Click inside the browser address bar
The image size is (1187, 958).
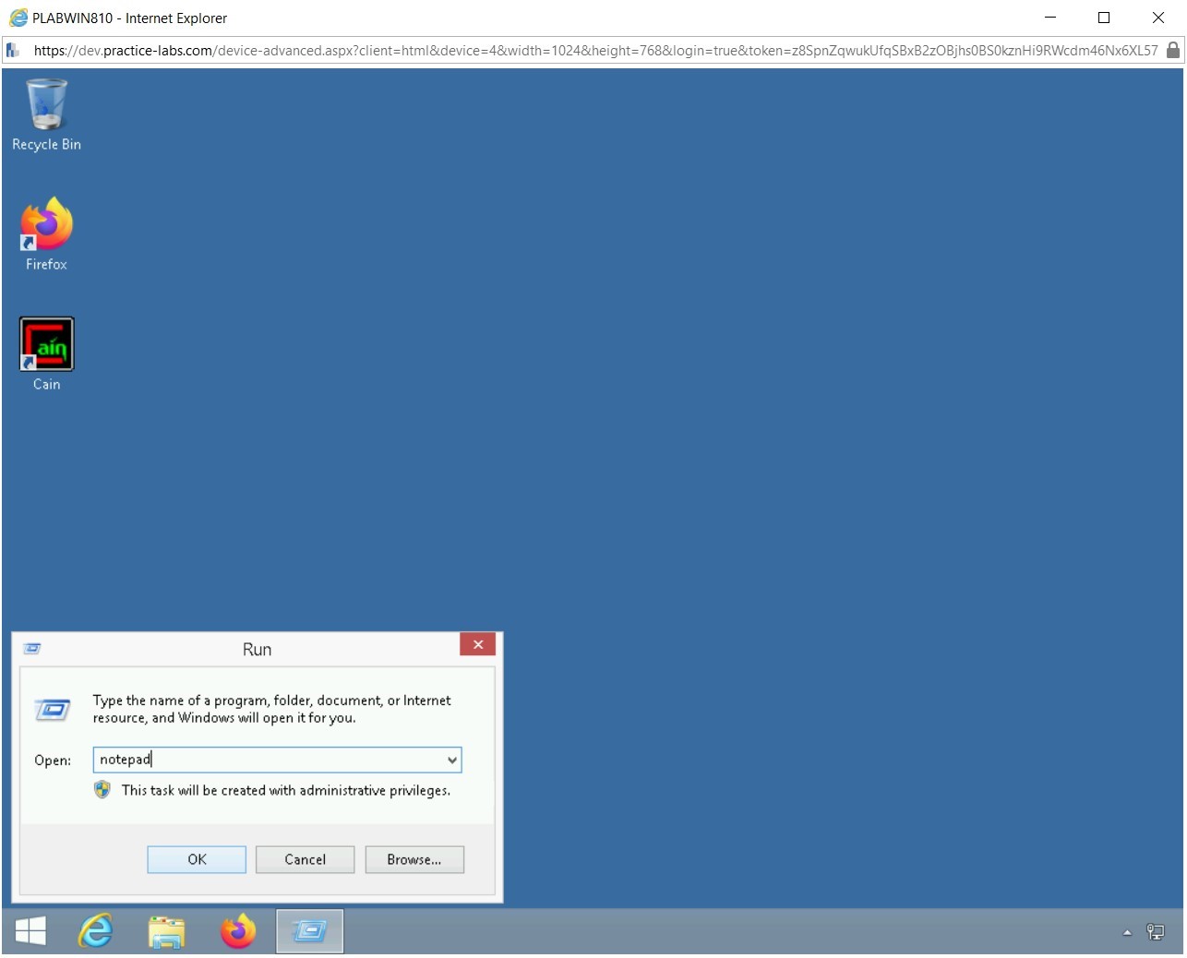click(554, 50)
